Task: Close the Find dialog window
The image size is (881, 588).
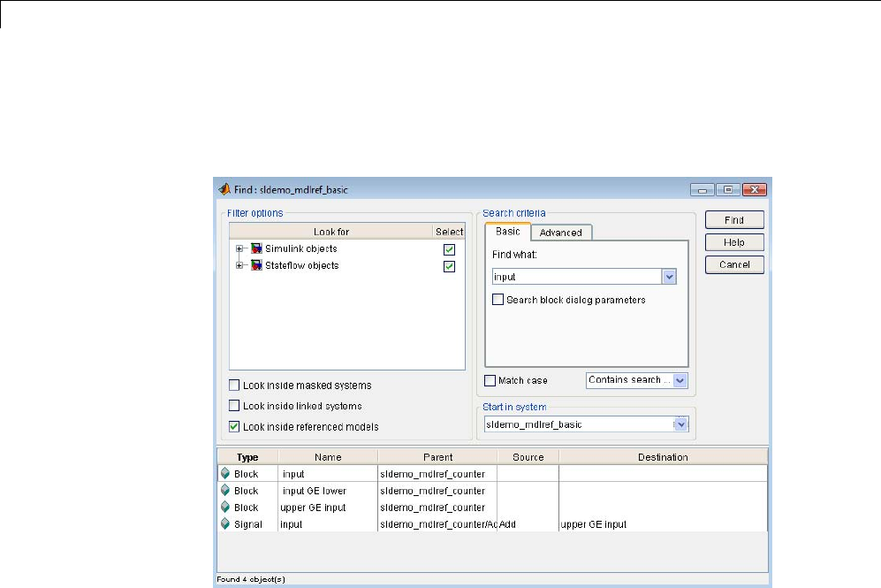Action: pyautogui.click(x=755, y=190)
